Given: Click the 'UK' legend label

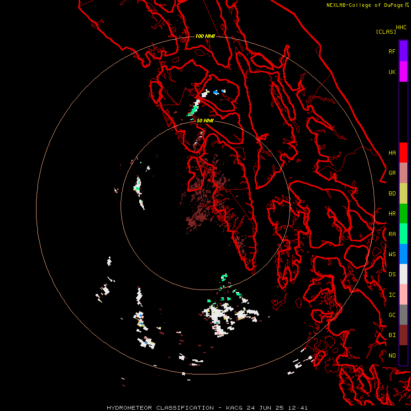Looking at the screenshot, I should 392,72.
